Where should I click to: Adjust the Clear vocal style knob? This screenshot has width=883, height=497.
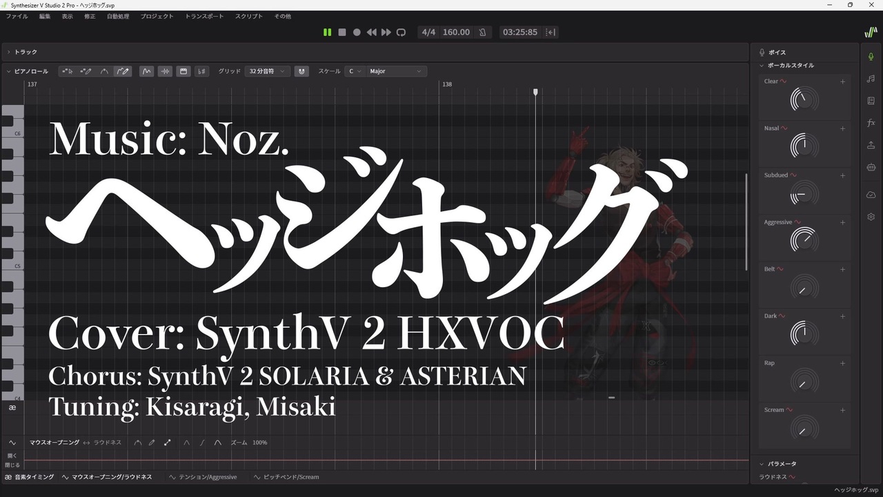[x=804, y=99]
